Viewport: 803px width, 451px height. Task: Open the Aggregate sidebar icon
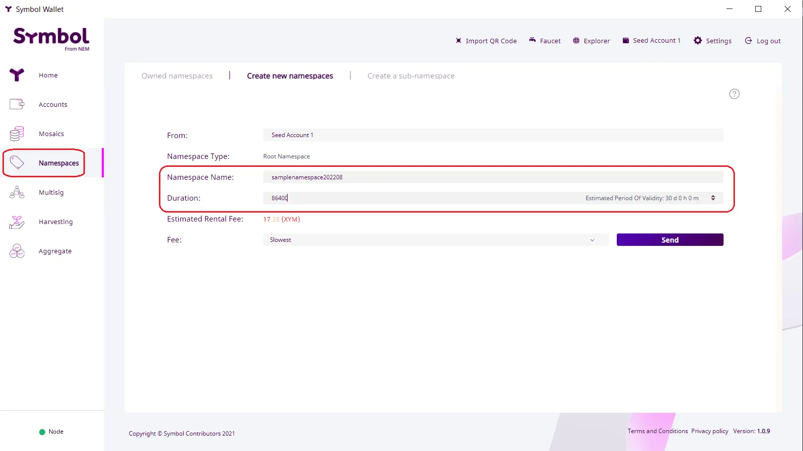point(17,251)
